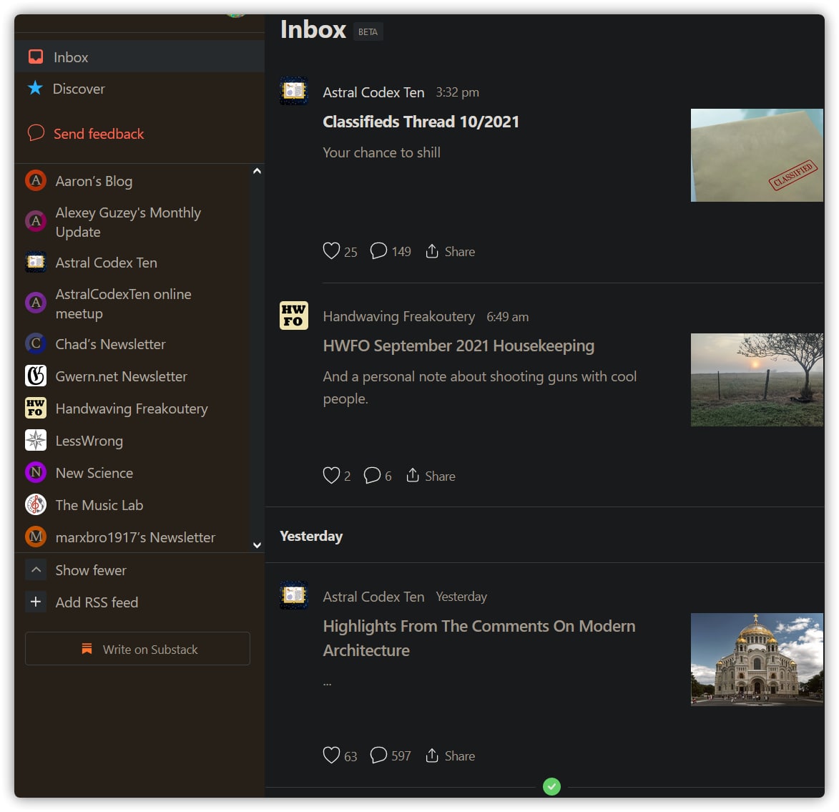
Task: Click the blue Discover star icon
Action: tap(35, 88)
